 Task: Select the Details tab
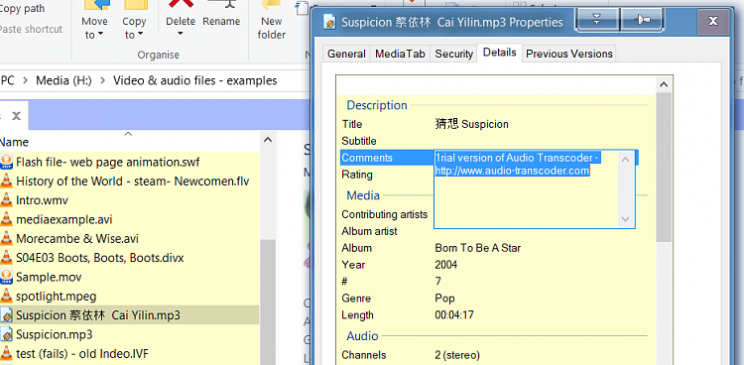click(499, 53)
